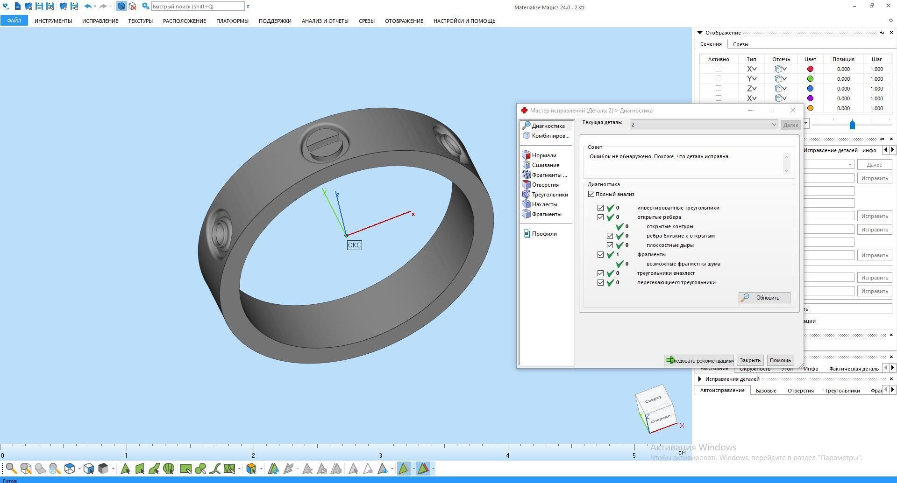Open the Отверстия step in wizard sidebar
The width and height of the screenshot is (897, 483).
tap(545, 185)
